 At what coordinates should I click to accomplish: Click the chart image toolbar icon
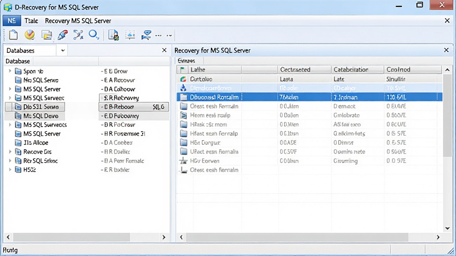pos(130,35)
